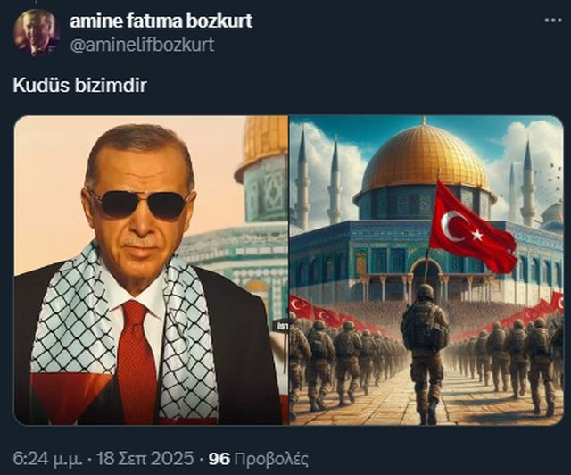This screenshot has width=571, height=475.
Task: Click the golden dome in the right image
Action: [425, 160]
